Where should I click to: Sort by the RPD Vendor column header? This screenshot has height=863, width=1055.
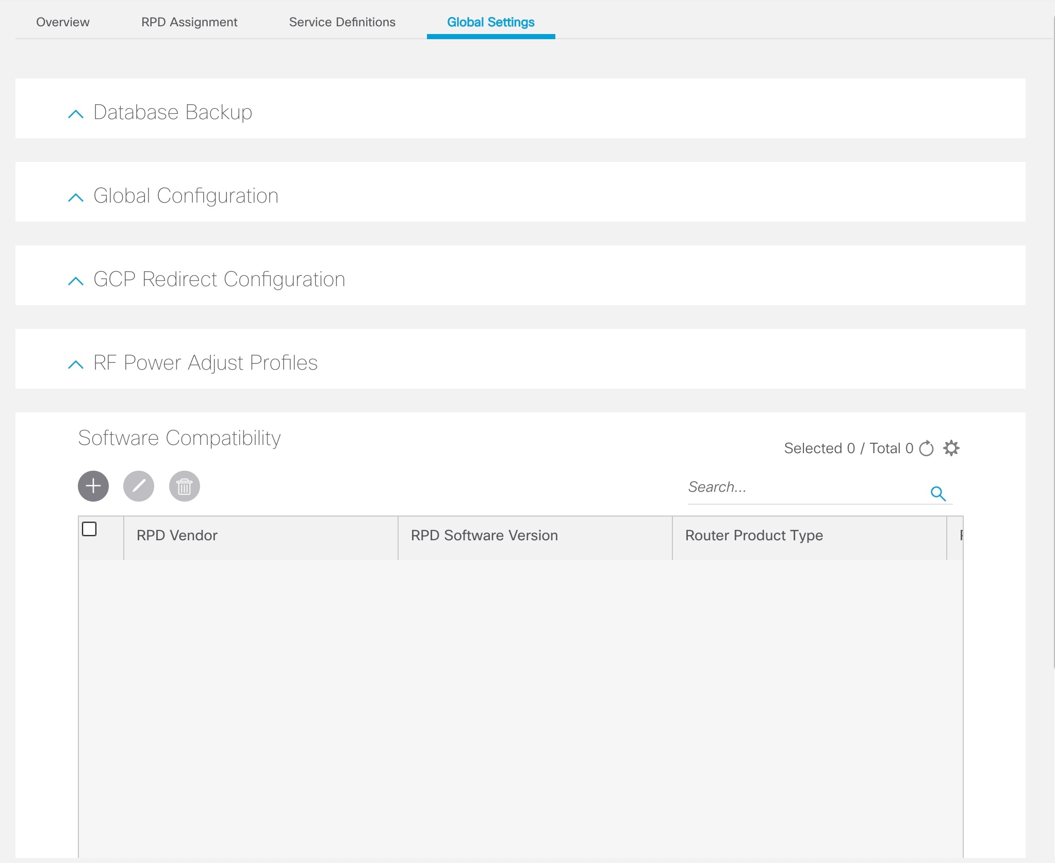click(x=176, y=535)
